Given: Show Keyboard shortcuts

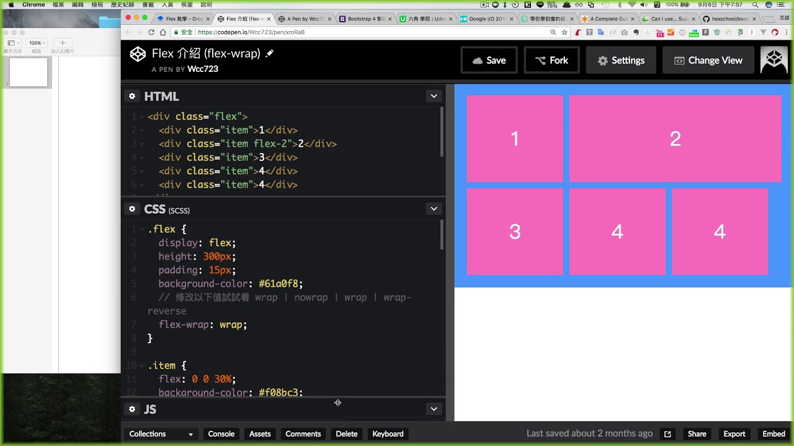Looking at the screenshot, I should 388,434.
